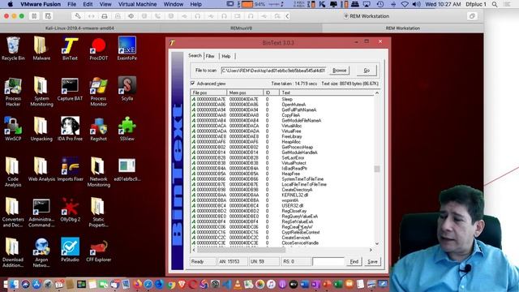Switch to REMnuxV6 VM tab
Viewport: 519px width, 292px height.
click(242, 28)
